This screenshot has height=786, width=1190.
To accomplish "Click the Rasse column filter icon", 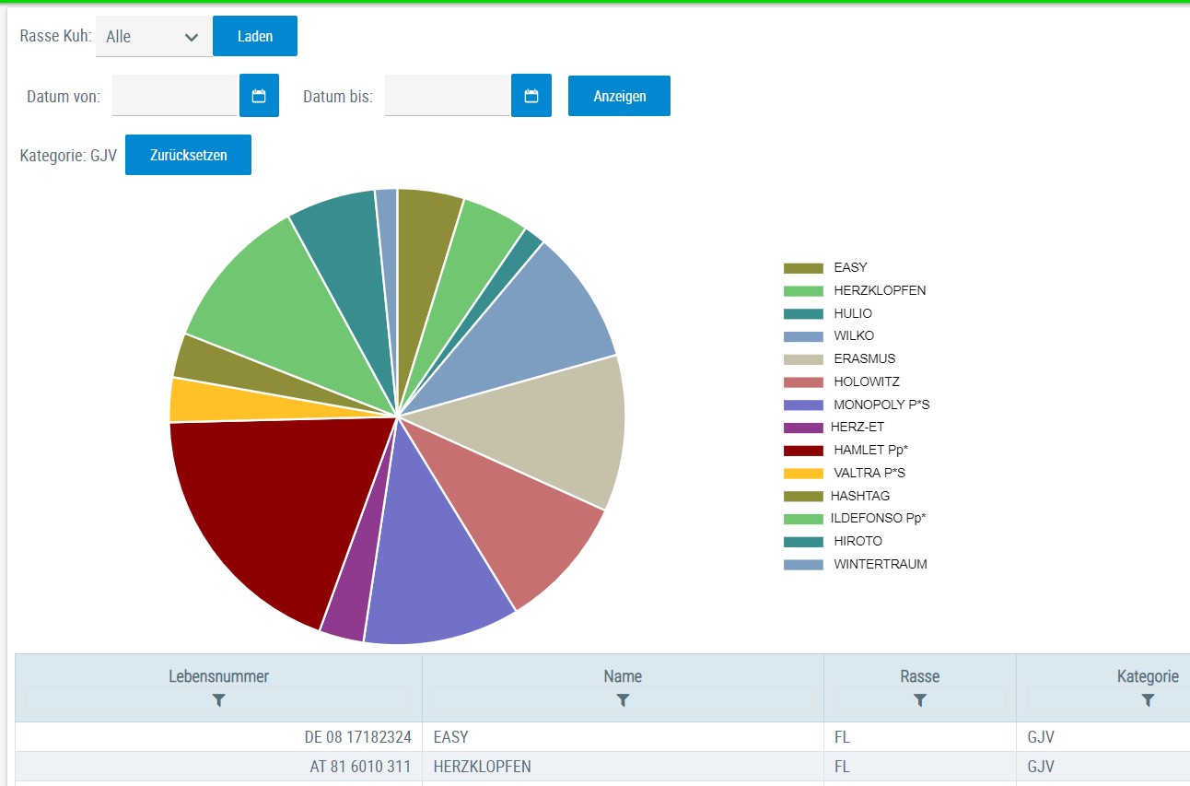I will click(919, 700).
